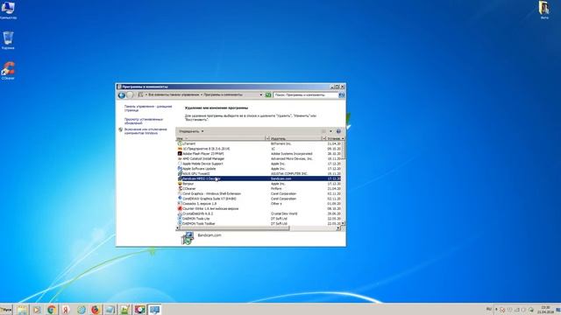Launch Firefox from the taskbar

[96, 310]
